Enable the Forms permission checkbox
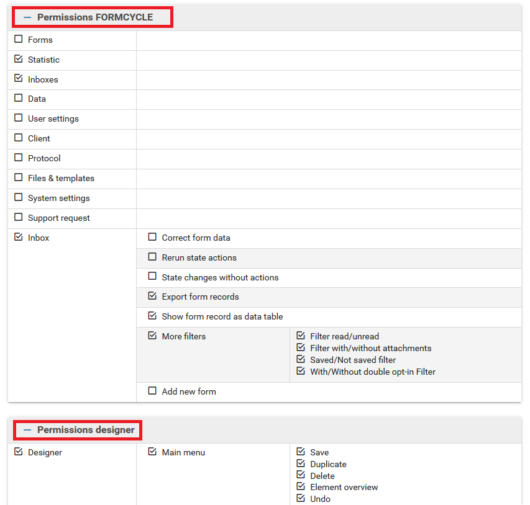 pyautogui.click(x=19, y=40)
